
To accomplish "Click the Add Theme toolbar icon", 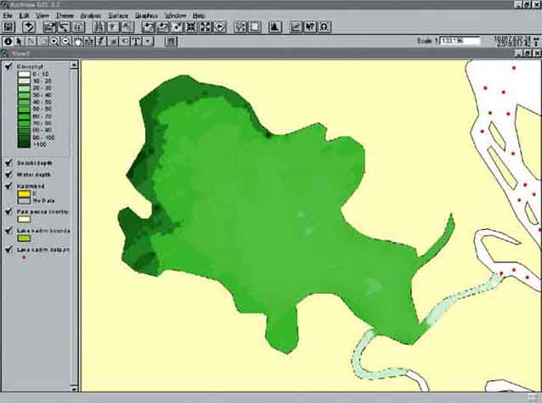I will click(x=30, y=27).
